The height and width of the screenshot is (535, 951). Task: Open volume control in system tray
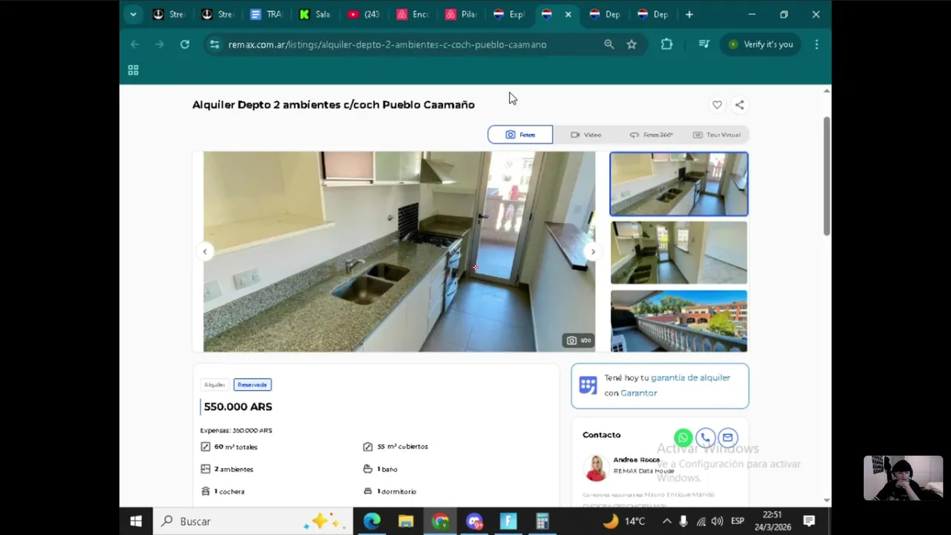(717, 521)
